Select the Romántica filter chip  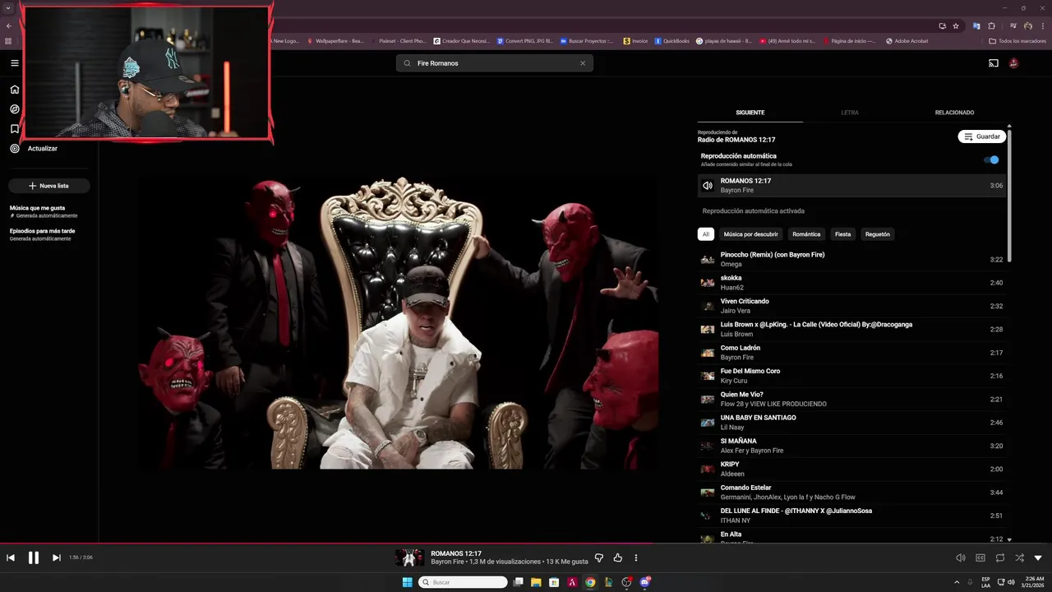point(806,234)
